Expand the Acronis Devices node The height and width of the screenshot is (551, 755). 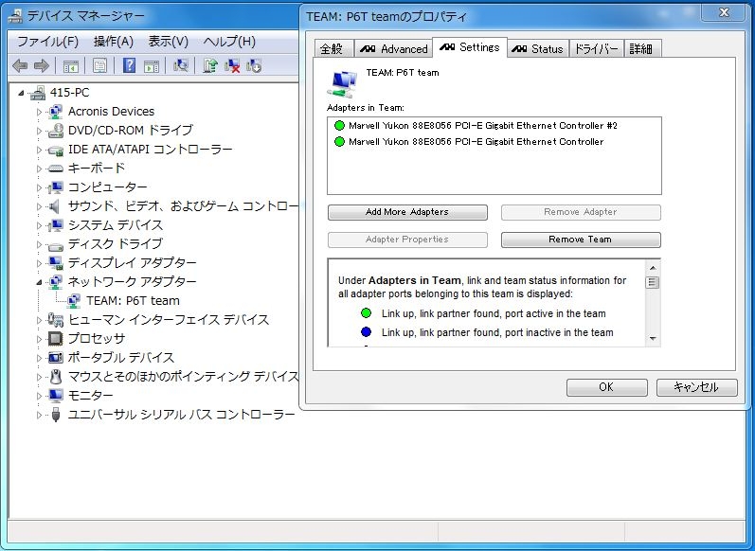40,112
